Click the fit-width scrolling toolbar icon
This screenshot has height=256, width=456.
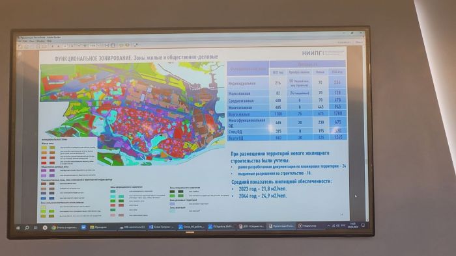(107, 45)
